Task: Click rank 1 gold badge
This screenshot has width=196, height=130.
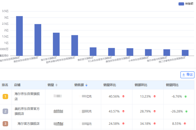Action: 5,97
